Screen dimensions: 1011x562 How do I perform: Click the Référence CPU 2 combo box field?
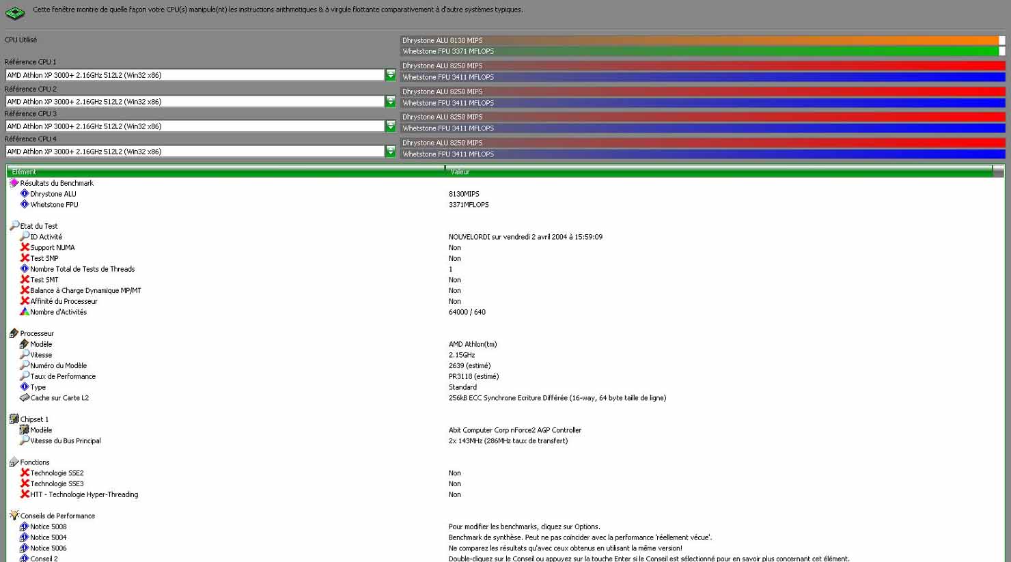195,102
